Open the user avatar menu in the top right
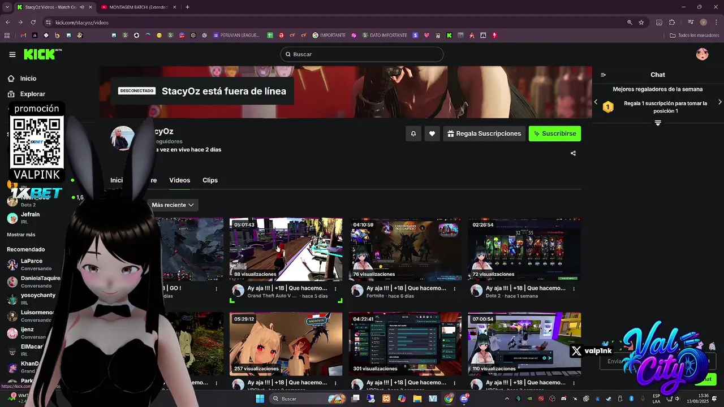The image size is (724, 407). tap(702, 54)
